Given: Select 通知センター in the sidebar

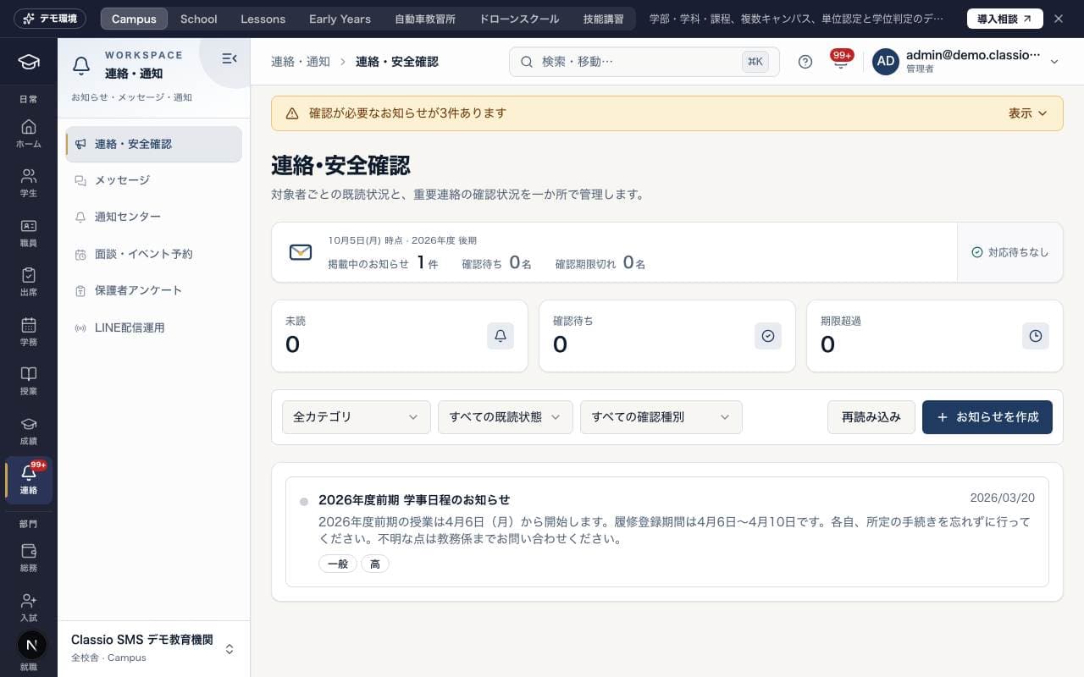Looking at the screenshot, I should pos(154,217).
